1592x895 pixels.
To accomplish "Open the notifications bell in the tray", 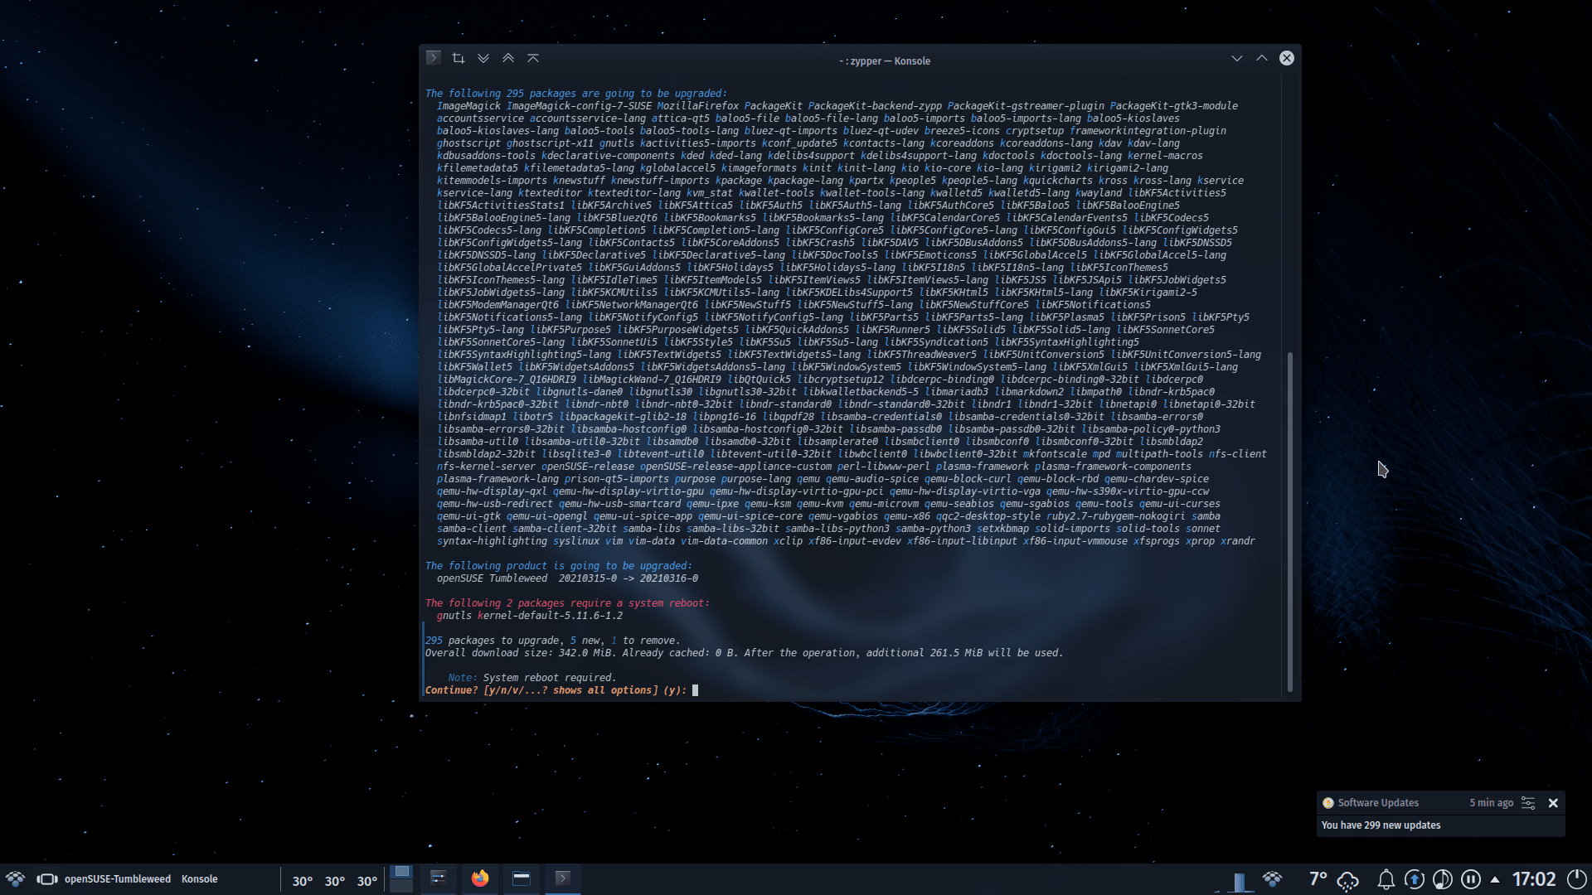I will 1386,880.
